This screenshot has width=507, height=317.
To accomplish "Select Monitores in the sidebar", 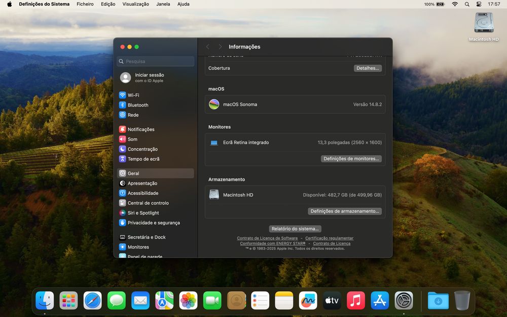I will pyautogui.click(x=155, y=247).
